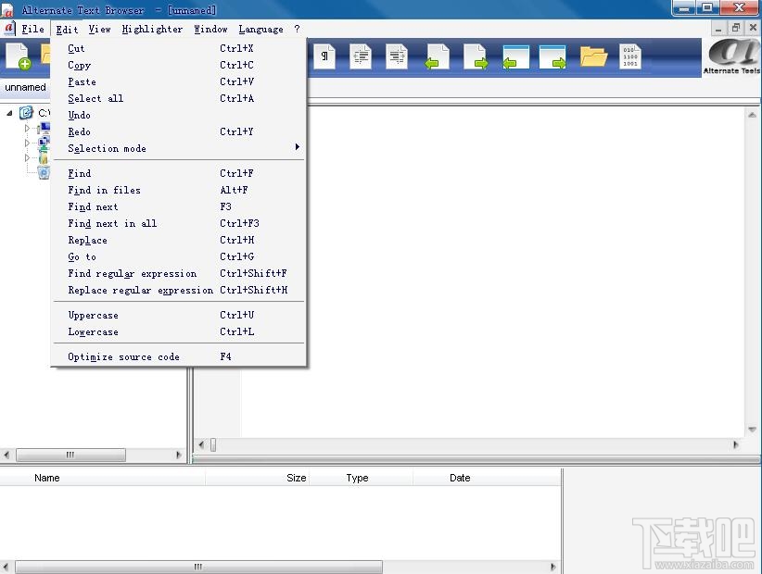Open the ? help menu

tap(297, 29)
